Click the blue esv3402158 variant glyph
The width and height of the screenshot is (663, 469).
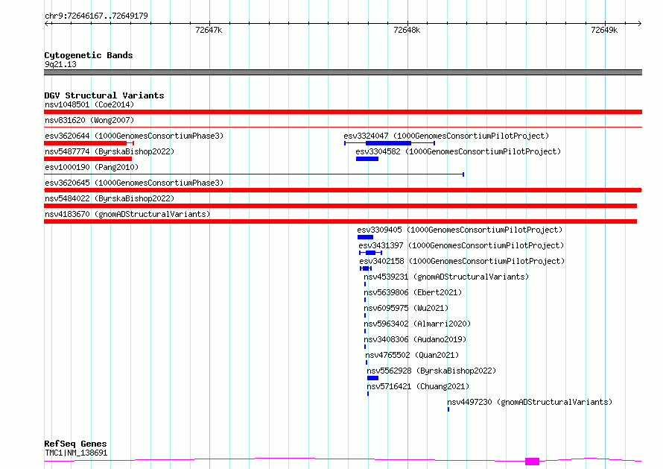coord(366,268)
